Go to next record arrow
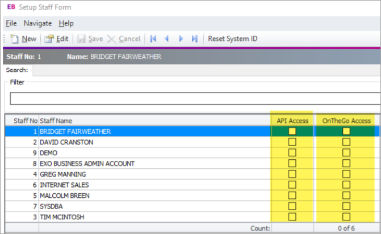 [x=181, y=39]
